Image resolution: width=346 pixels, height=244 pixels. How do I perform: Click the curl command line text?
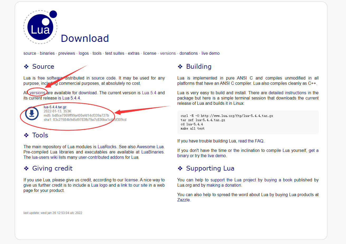pos(227,116)
